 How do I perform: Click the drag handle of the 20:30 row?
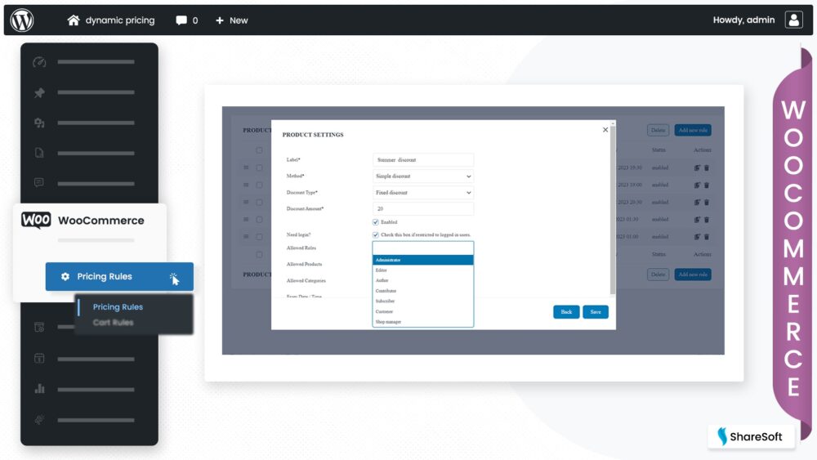(246, 202)
